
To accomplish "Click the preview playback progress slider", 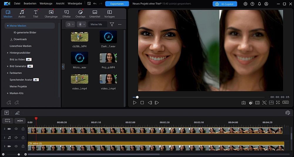I will click(198, 97).
